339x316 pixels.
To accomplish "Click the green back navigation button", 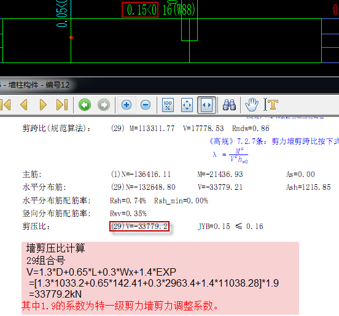I will tap(85, 105).
